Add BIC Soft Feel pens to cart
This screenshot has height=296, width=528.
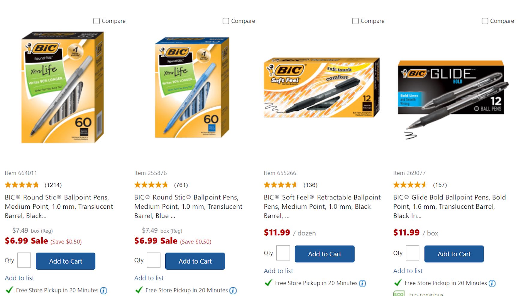pos(325,254)
